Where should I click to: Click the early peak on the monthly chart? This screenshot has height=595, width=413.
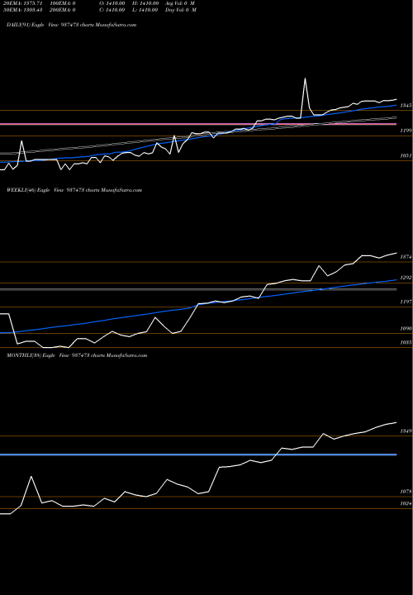coord(31,477)
